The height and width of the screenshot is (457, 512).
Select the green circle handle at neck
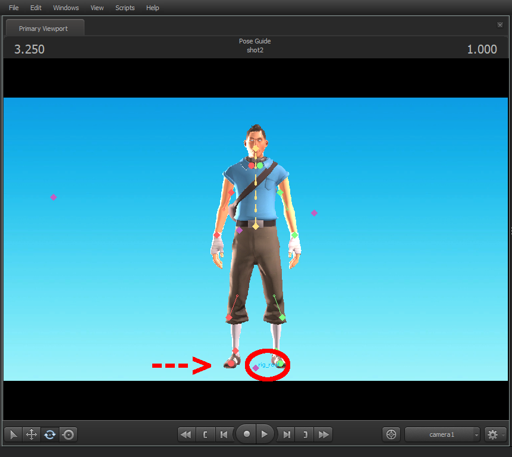point(260,165)
